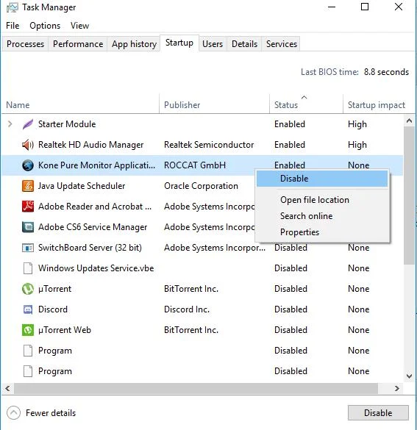Screen dimensions: 417x430
Task: Click the vertical scrollbar thumb
Action: 409,196
